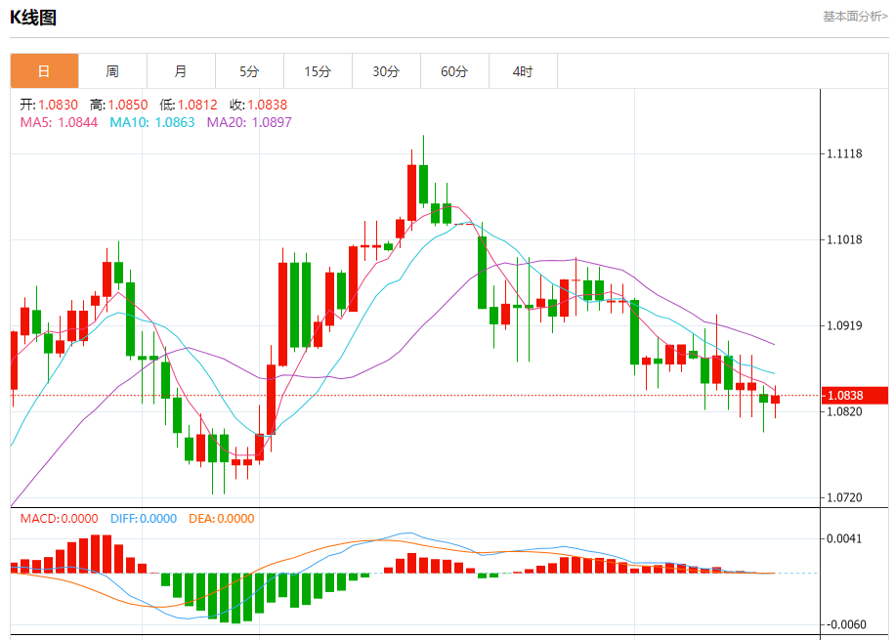Switch to the 周 weekly tab

[x=112, y=71]
